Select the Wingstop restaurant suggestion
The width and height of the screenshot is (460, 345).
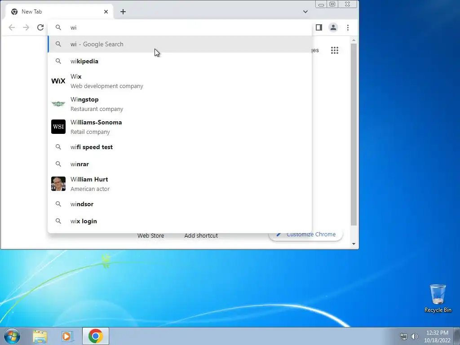click(180, 104)
